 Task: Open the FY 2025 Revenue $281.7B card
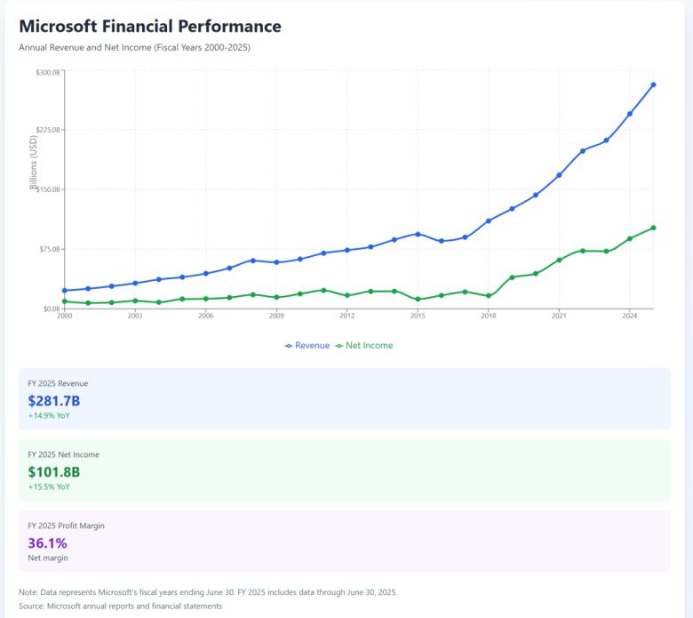click(x=345, y=398)
